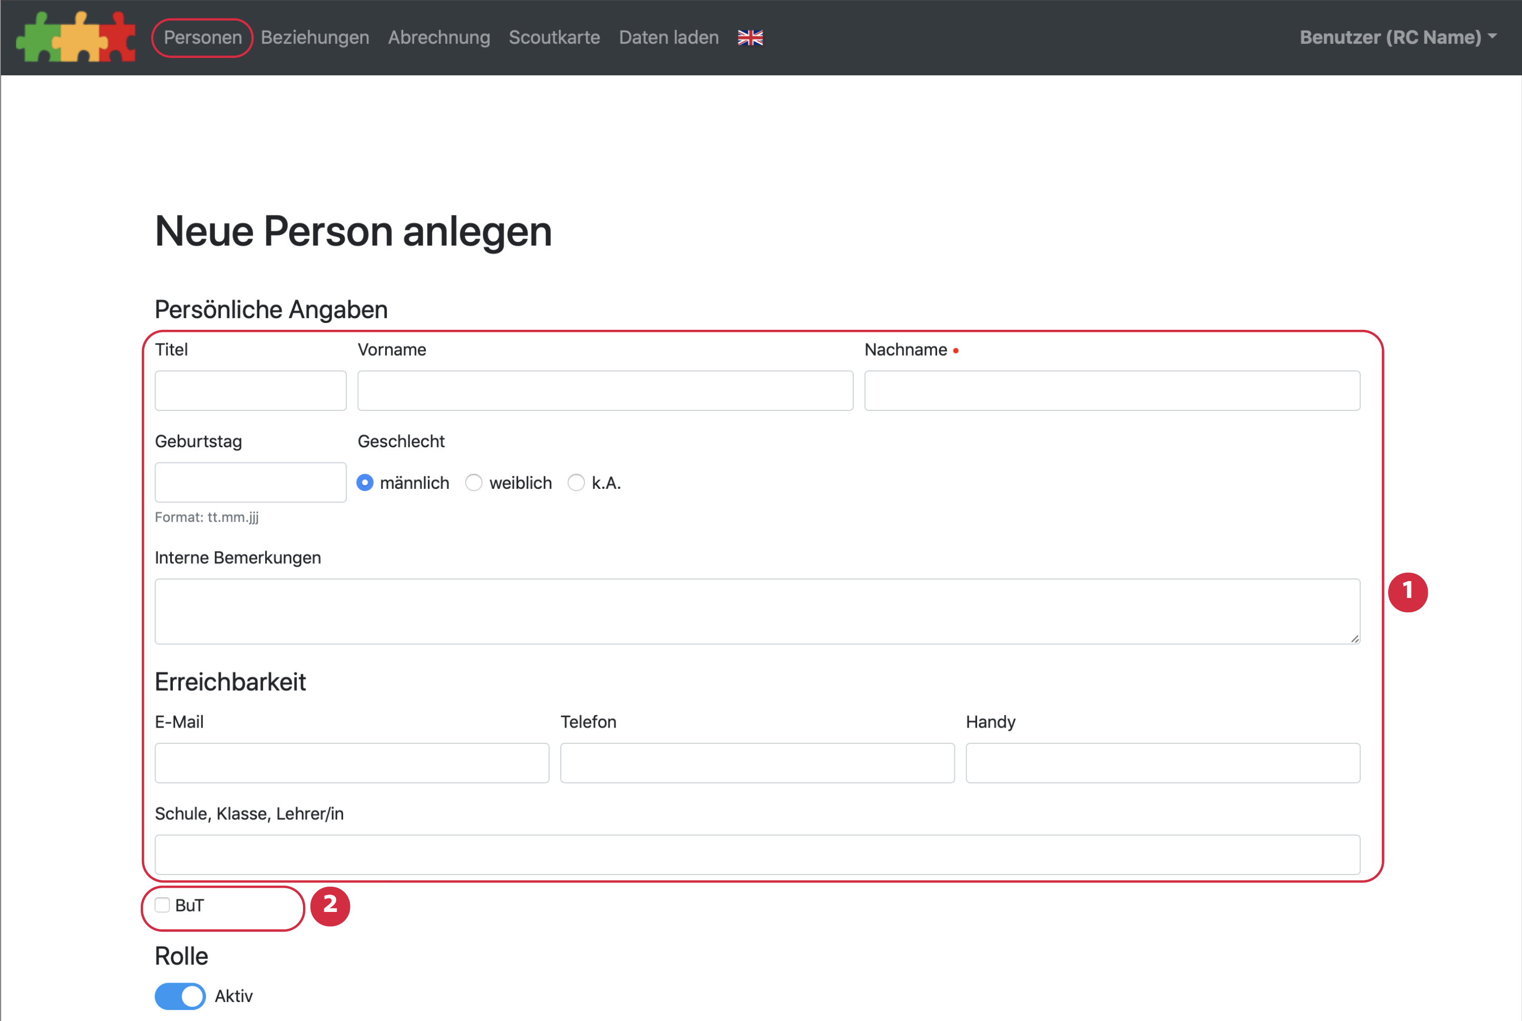Open Abrechnung in navigation bar
The width and height of the screenshot is (1522, 1021).
(x=438, y=38)
